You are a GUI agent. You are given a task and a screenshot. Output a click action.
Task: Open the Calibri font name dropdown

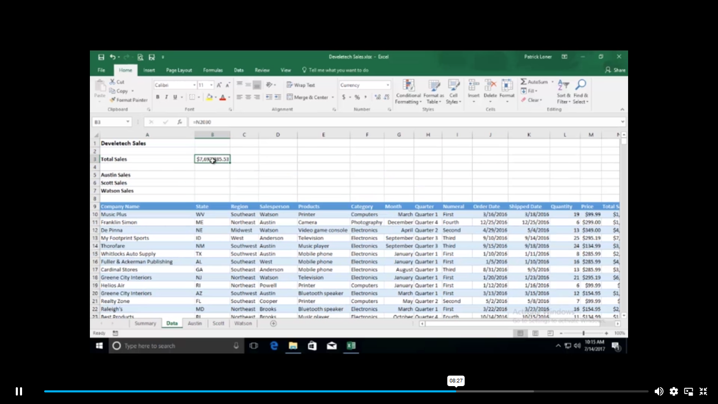pos(194,85)
